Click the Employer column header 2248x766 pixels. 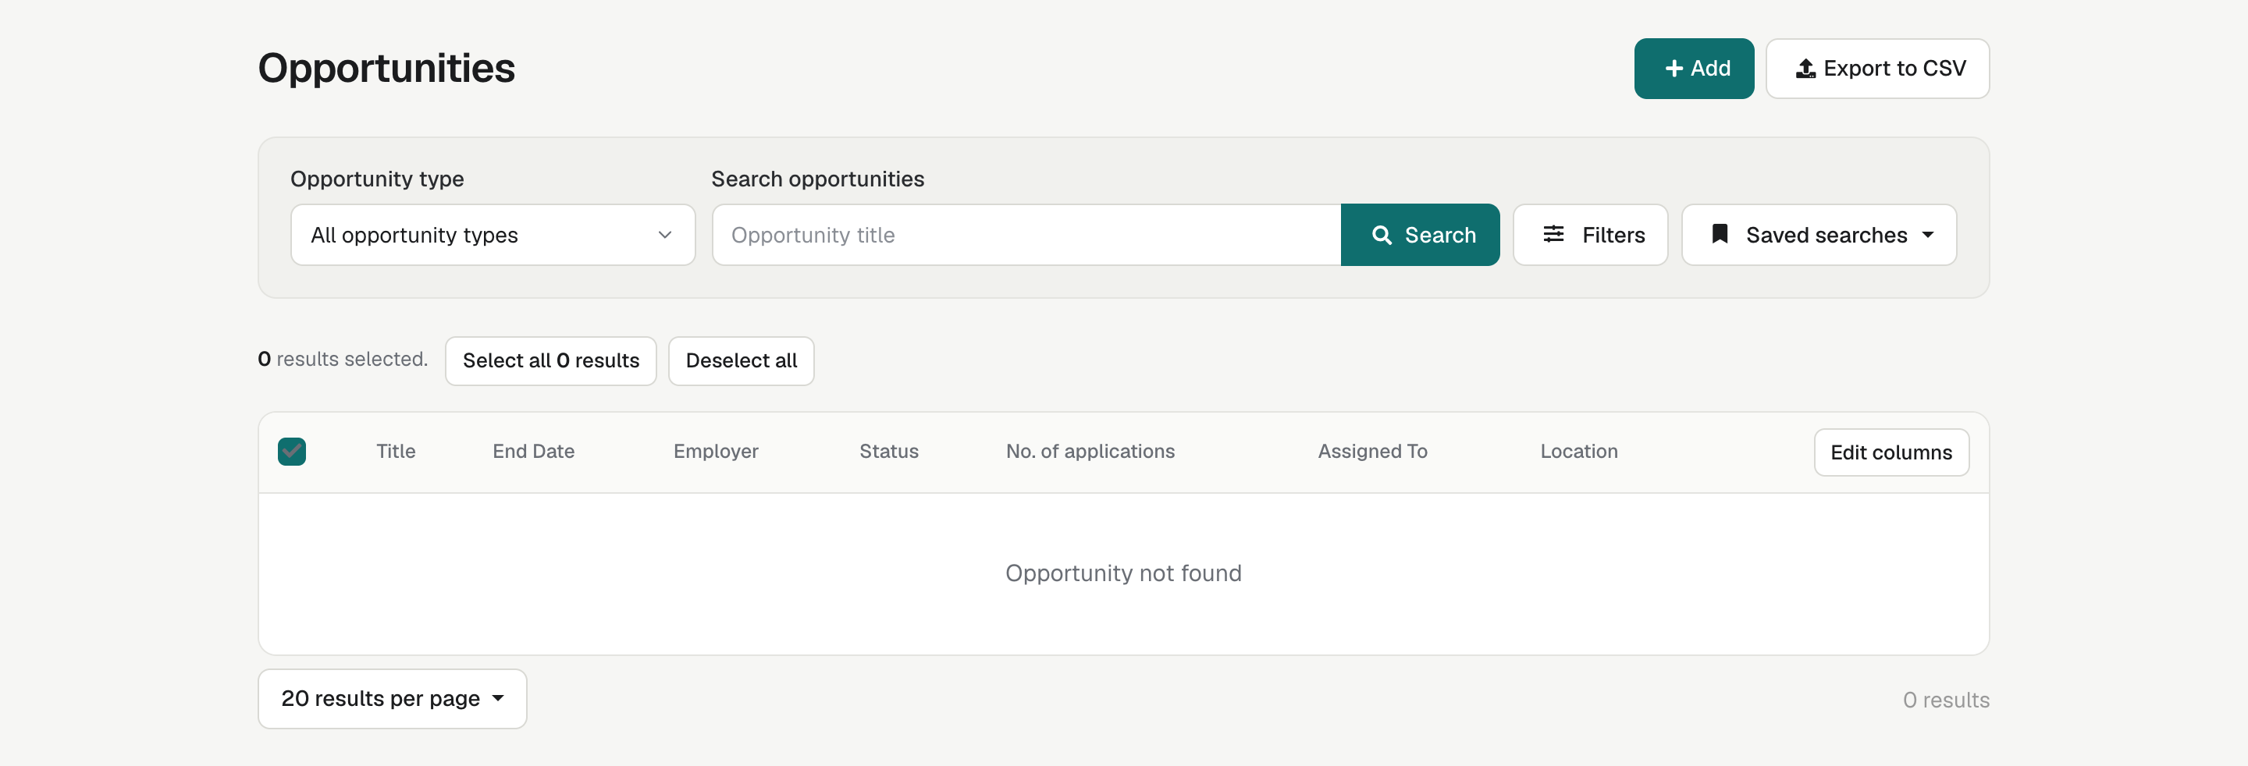[716, 451]
